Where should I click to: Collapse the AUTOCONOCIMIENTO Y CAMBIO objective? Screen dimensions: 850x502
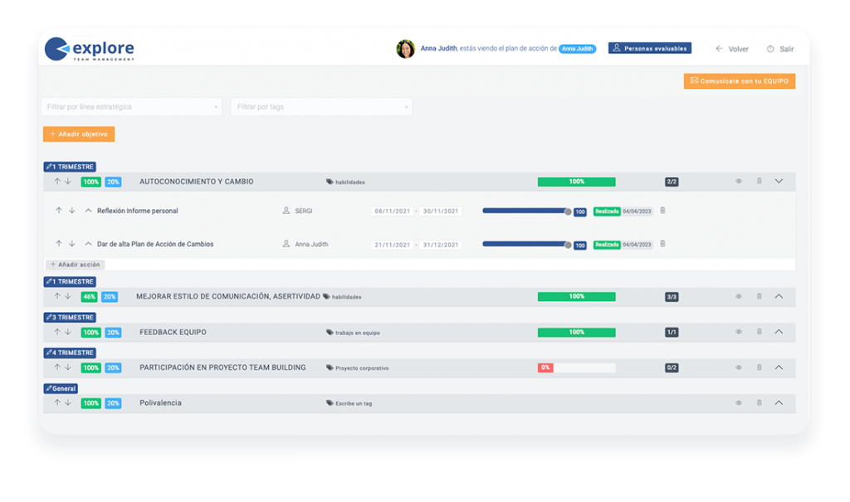point(778,181)
